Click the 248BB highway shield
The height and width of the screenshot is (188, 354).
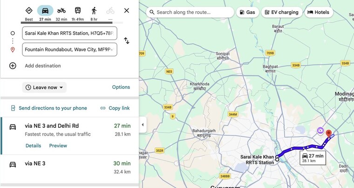tap(225, 176)
